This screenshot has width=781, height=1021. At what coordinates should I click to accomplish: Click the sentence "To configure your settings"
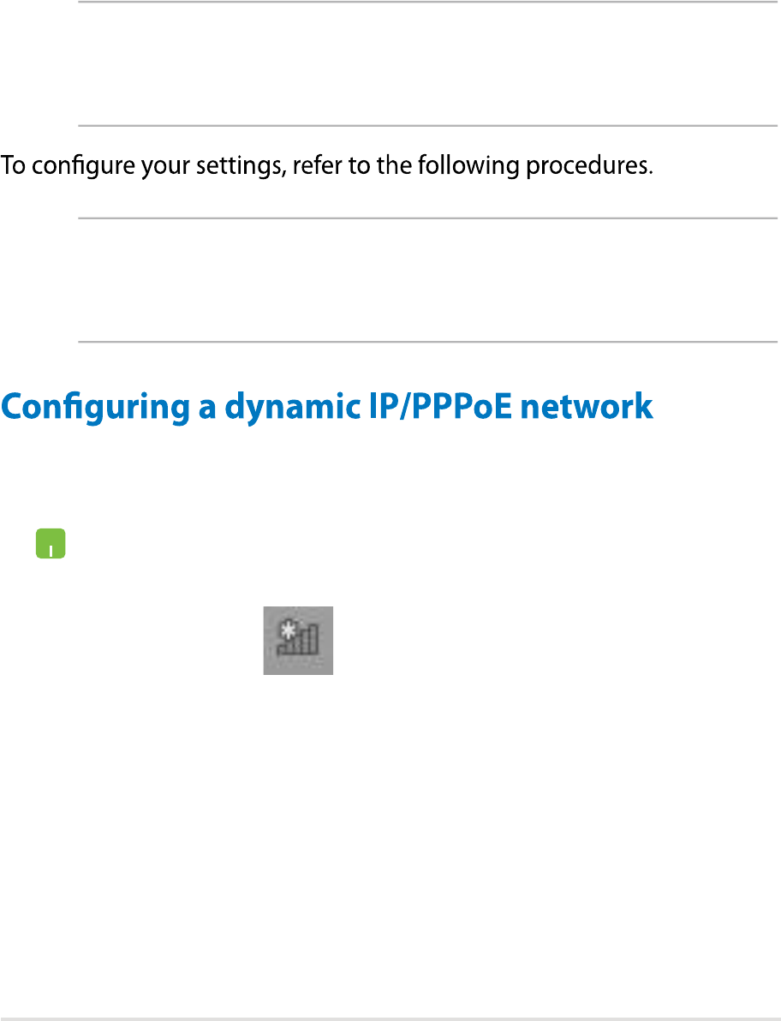(x=328, y=166)
